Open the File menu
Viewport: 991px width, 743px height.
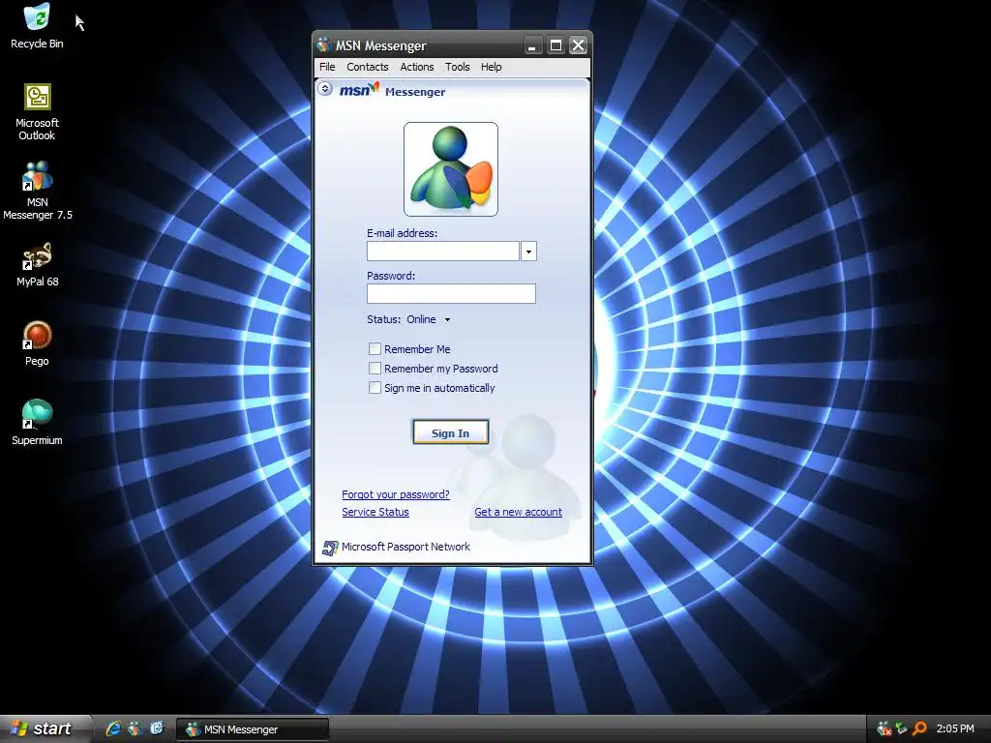coord(327,67)
